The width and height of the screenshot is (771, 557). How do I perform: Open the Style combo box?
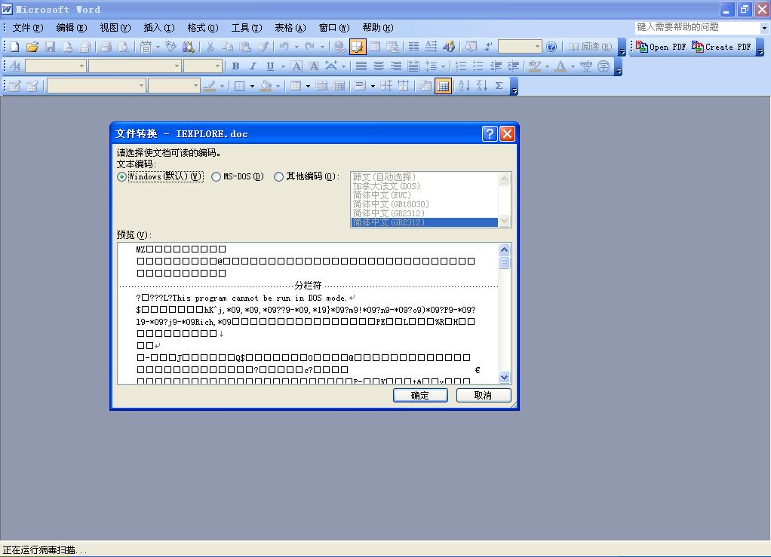[56, 66]
